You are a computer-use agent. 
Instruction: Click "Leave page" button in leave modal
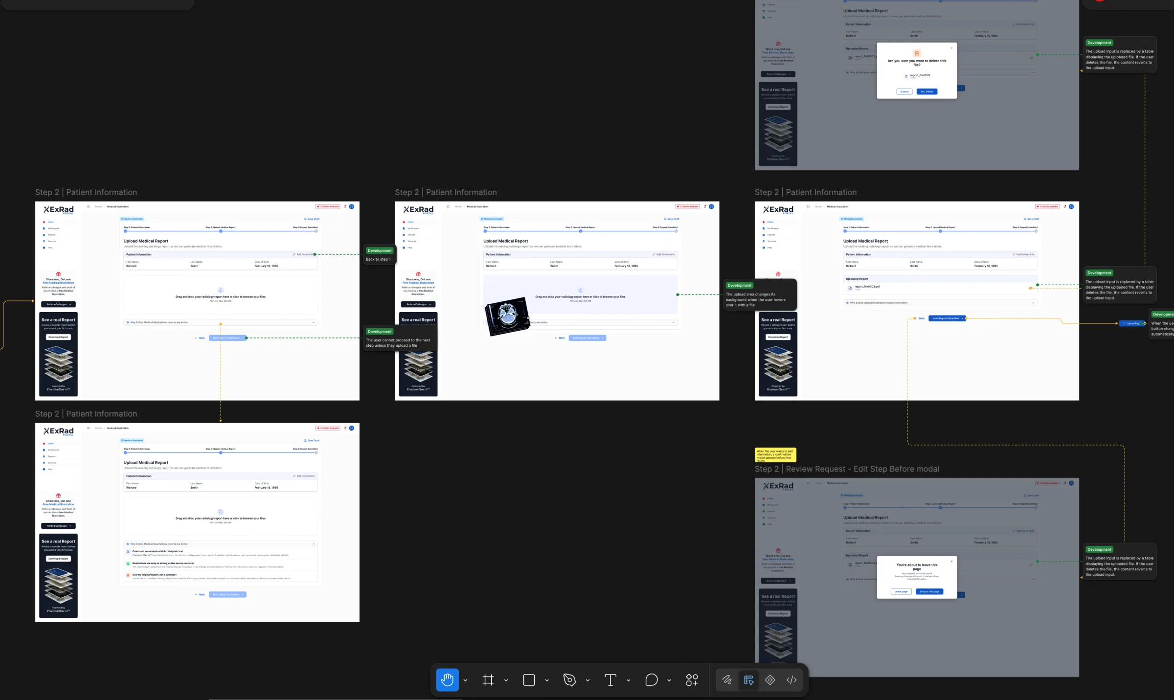(901, 591)
